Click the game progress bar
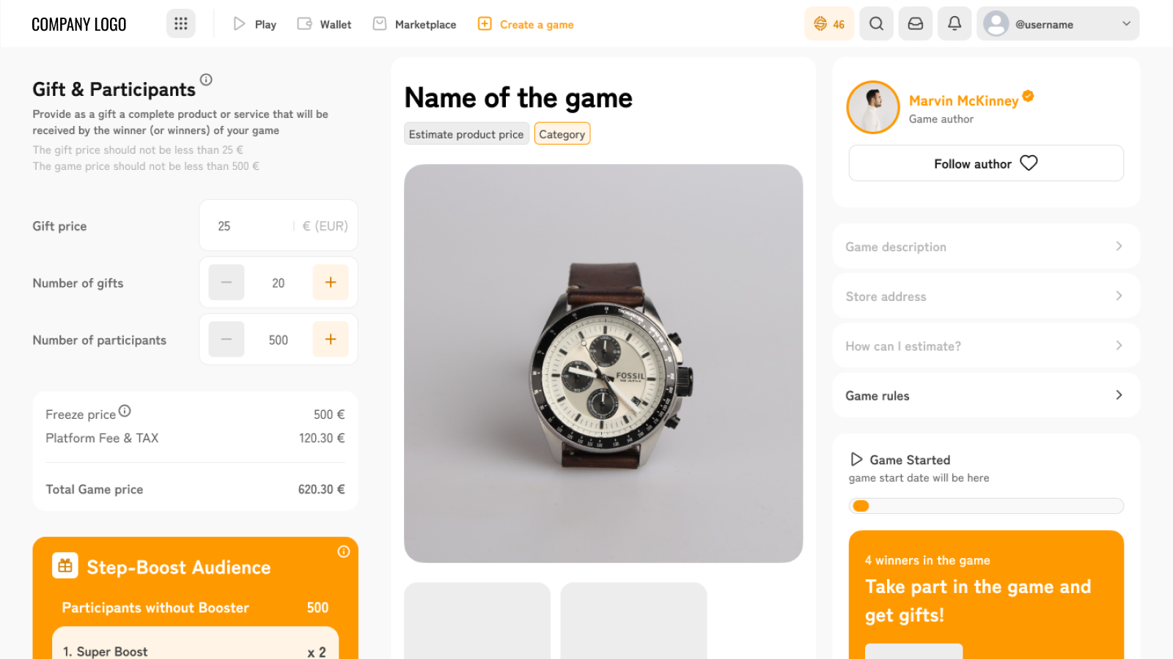This screenshot has height=659, width=1173. click(986, 506)
